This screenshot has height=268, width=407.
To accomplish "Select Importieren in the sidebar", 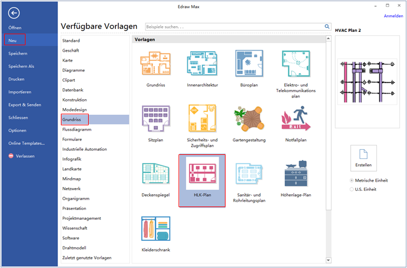I will coord(20,92).
